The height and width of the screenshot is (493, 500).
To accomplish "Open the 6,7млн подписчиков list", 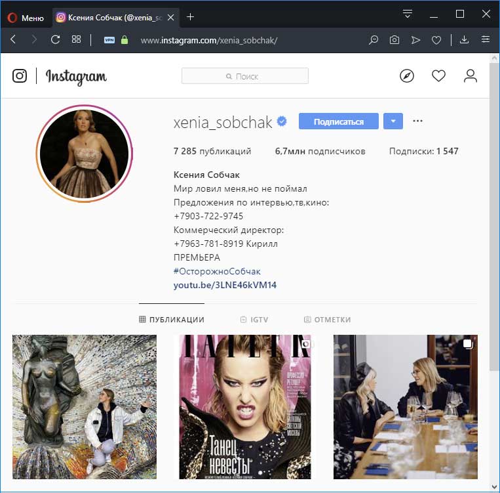I will point(320,151).
